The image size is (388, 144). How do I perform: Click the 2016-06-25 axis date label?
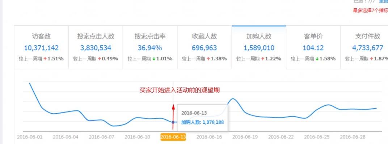tap(317, 137)
